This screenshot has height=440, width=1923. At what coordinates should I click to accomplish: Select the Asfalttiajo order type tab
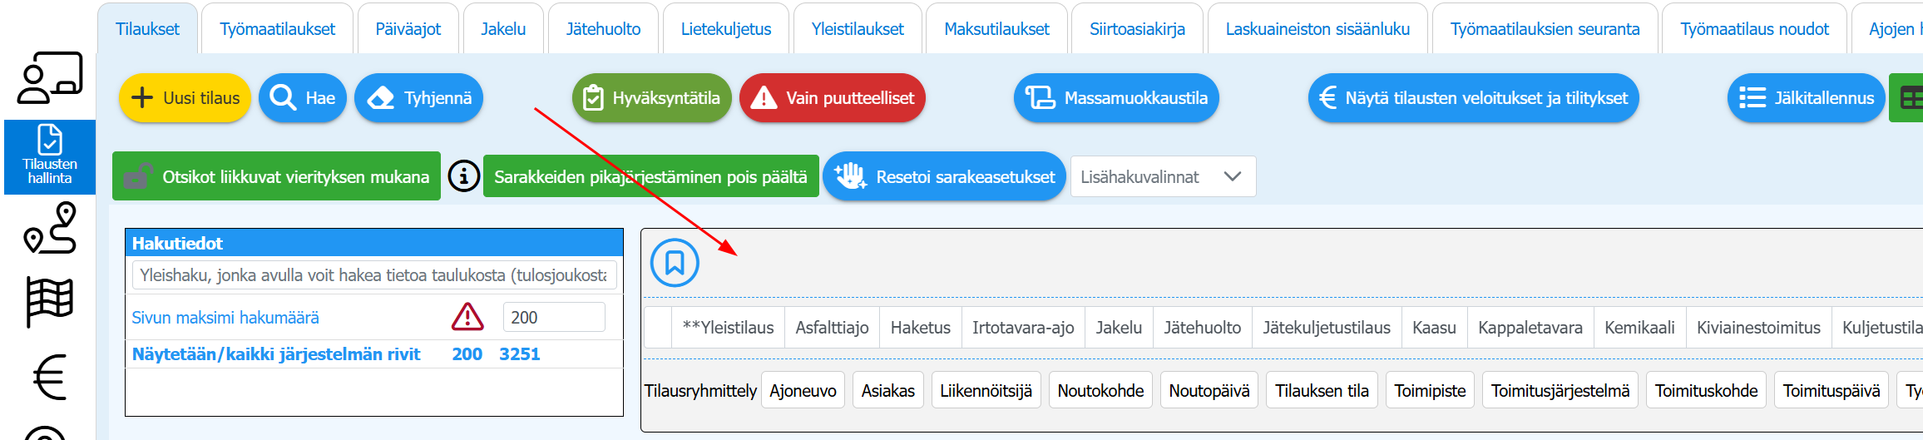coord(832,328)
